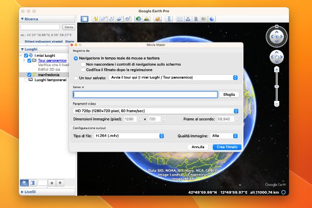Open the Tipo di file H.264 dropdown
Viewport: 312px width, 208px height.
click(x=129, y=136)
